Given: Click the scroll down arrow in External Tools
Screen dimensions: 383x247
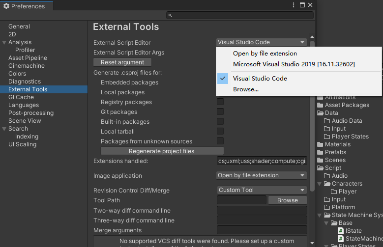Looking at the screenshot, I should (312, 243).
